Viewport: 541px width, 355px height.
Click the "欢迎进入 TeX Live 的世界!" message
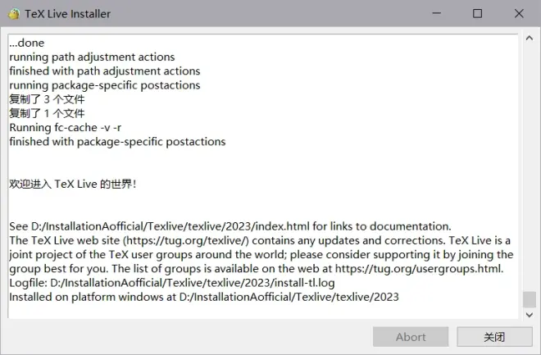tap(73, 184)
